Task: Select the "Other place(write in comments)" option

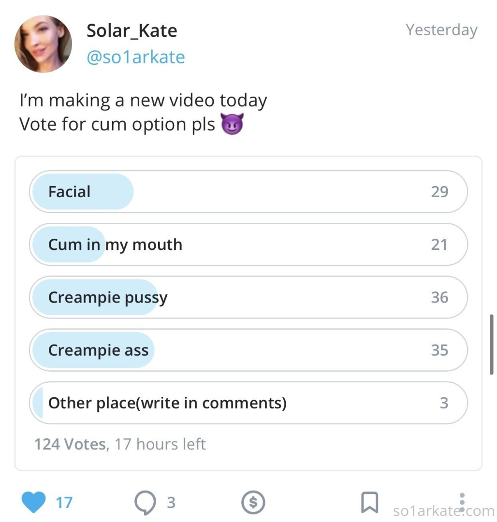Action: tap(248, 403)
